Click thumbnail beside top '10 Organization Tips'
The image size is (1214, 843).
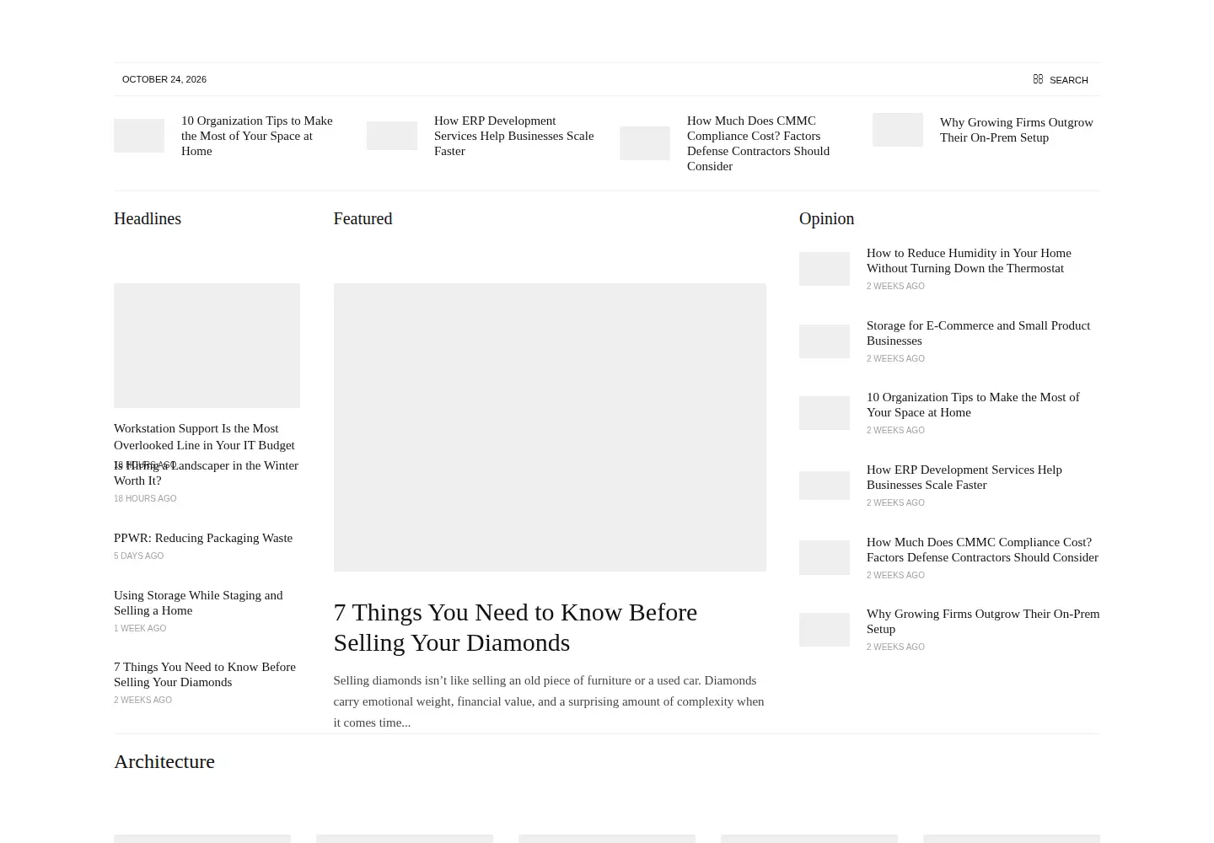click(x=139, y=136)
